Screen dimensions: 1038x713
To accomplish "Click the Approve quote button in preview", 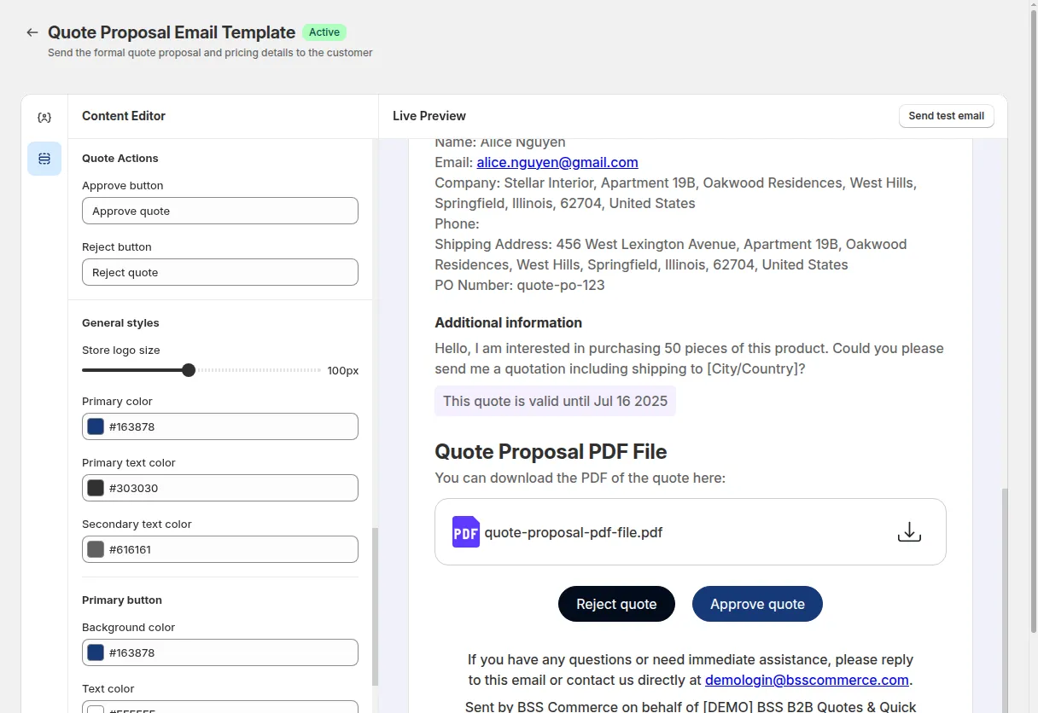I will coord(757,604).
